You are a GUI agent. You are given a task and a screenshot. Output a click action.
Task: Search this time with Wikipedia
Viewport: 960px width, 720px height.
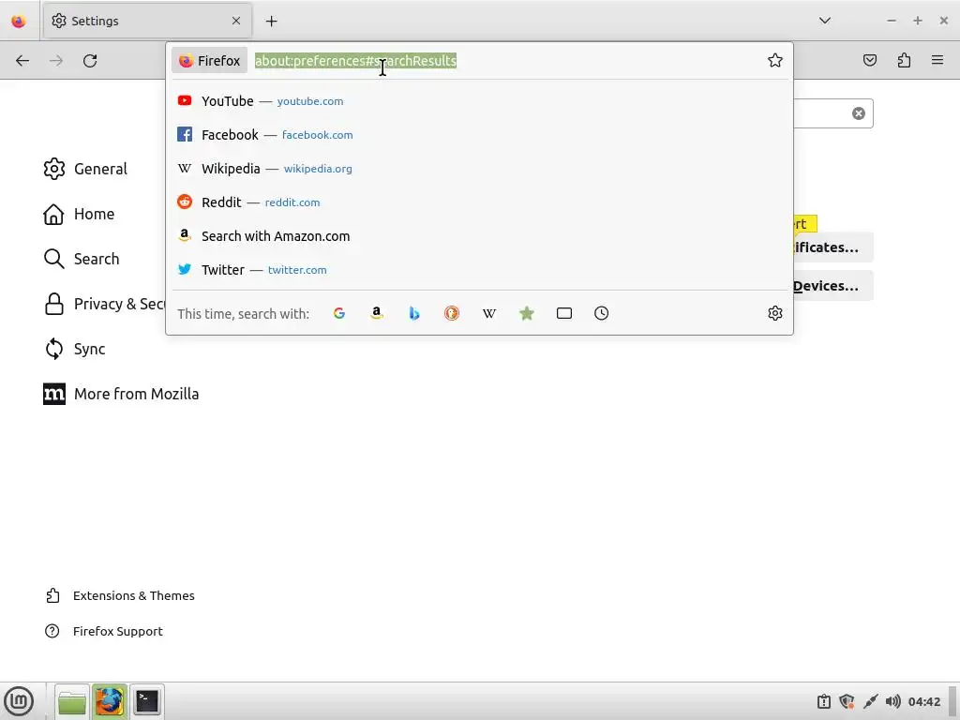pos(489,313)
